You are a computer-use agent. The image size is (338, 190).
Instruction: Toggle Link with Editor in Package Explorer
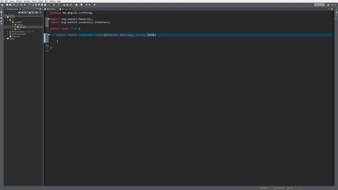pyautogui.click(x=33, y=13)
